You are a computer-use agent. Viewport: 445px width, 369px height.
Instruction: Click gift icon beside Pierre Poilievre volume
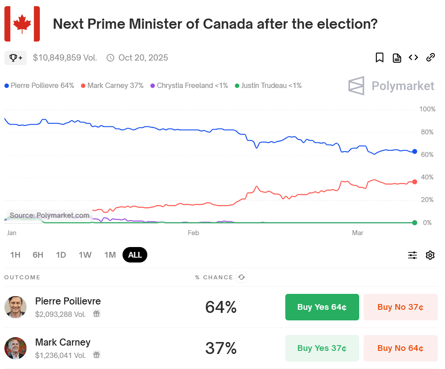tap(96, 314)
